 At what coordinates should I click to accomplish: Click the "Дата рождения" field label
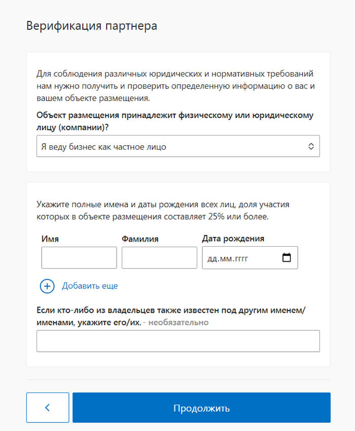[233, 239]
